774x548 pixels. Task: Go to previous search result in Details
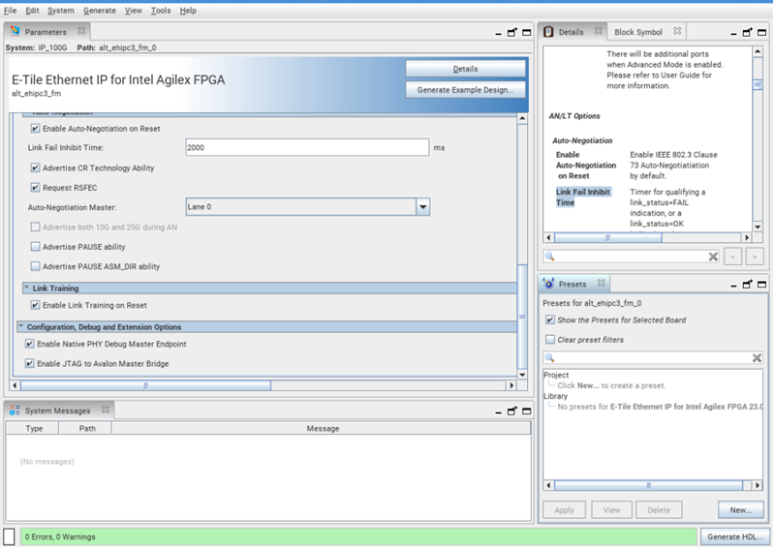pos(732,257)
